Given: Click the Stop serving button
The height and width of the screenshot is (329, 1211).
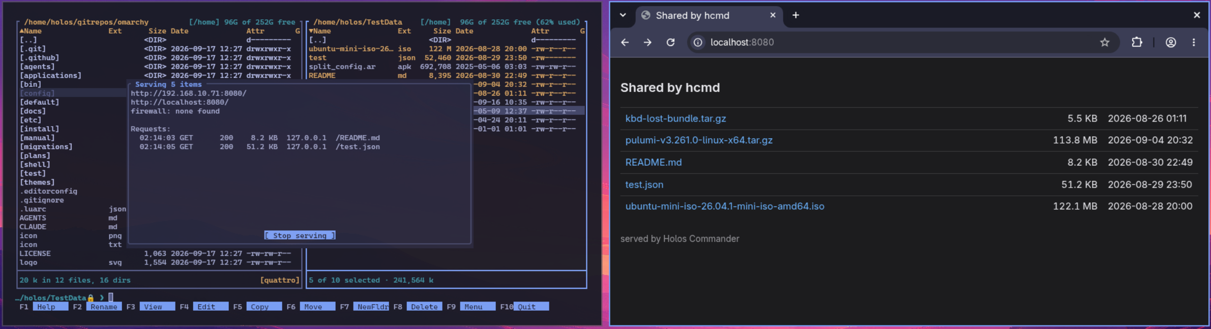Looking at the screenshot, I should click(x=300, y=235).
